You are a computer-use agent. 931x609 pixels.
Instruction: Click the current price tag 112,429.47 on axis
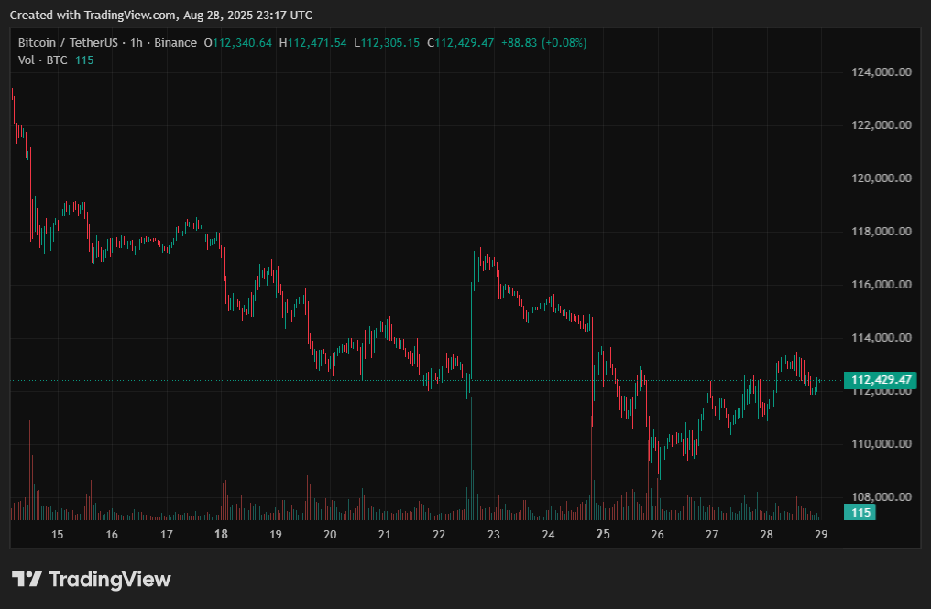(881, 380)
